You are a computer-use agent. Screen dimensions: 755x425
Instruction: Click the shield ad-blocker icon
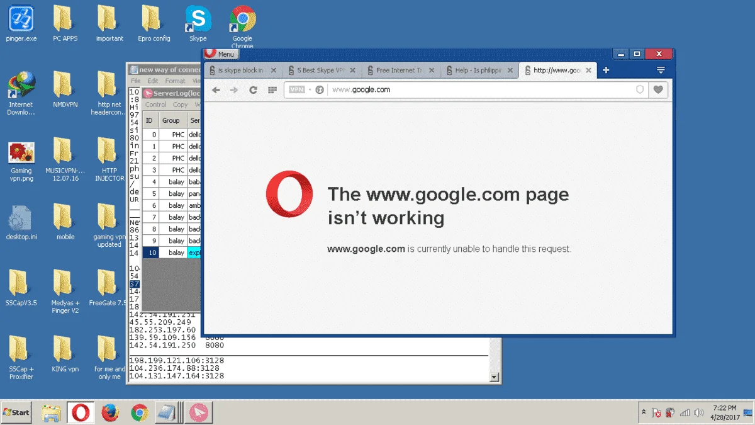coord(640,90)
